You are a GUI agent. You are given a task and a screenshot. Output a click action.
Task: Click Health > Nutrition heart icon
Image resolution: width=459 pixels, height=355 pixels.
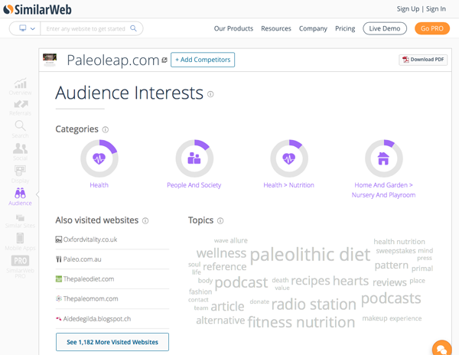[289, 158]
